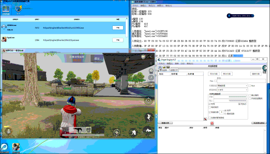This screenshot has height=154, width=270.
Task: Click Cheat Engine's open process icon
Action: click(x=160, y=67)
